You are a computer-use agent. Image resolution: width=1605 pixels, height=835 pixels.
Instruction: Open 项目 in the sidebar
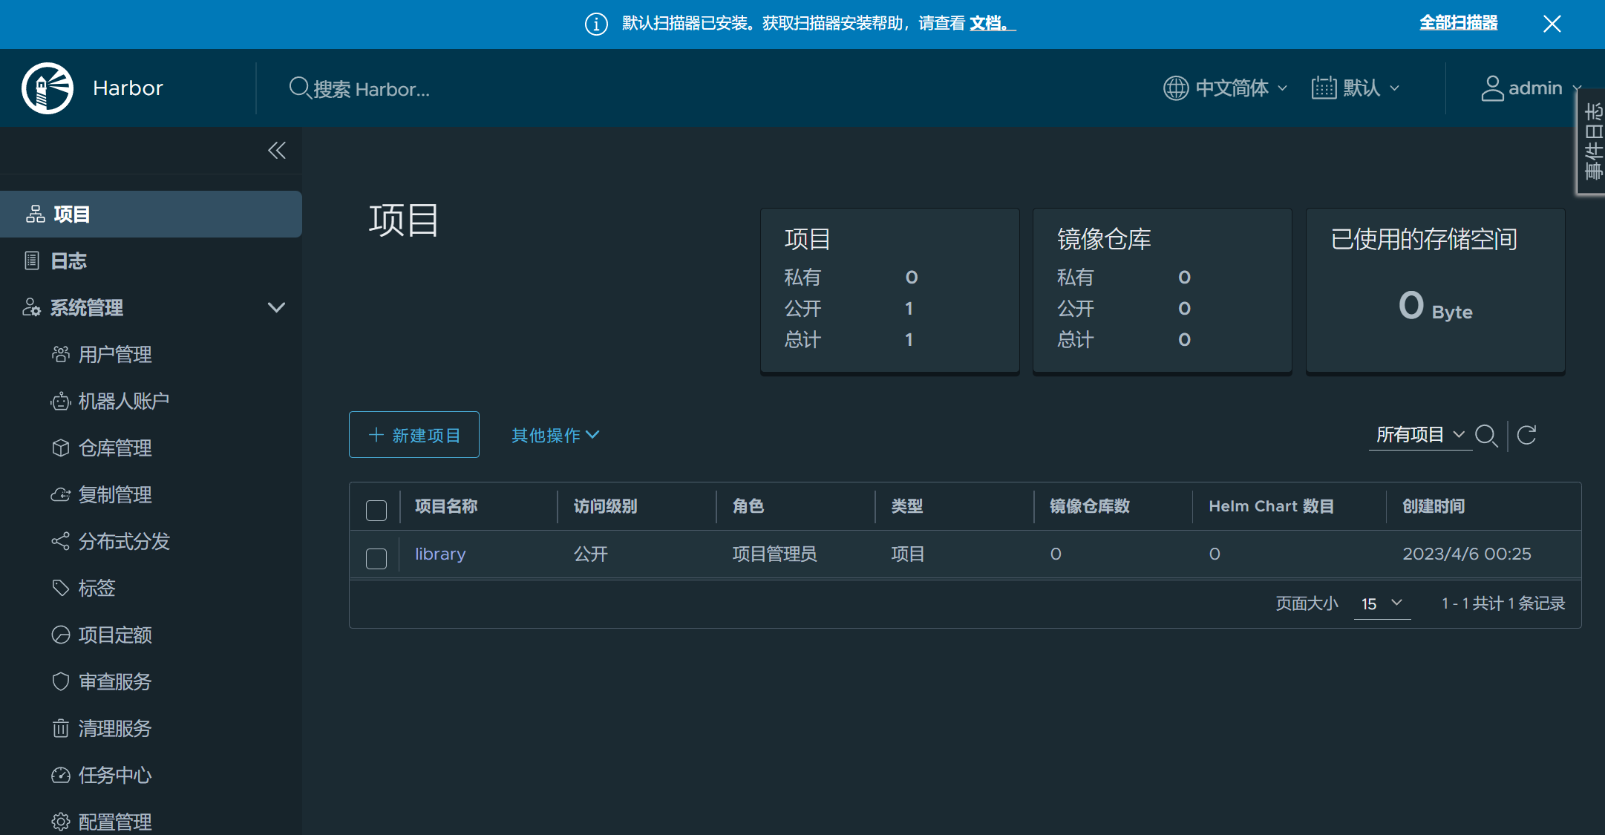[151, 214]
